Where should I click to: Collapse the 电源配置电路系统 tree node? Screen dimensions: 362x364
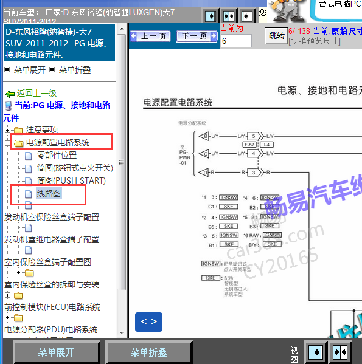(7, 143)
